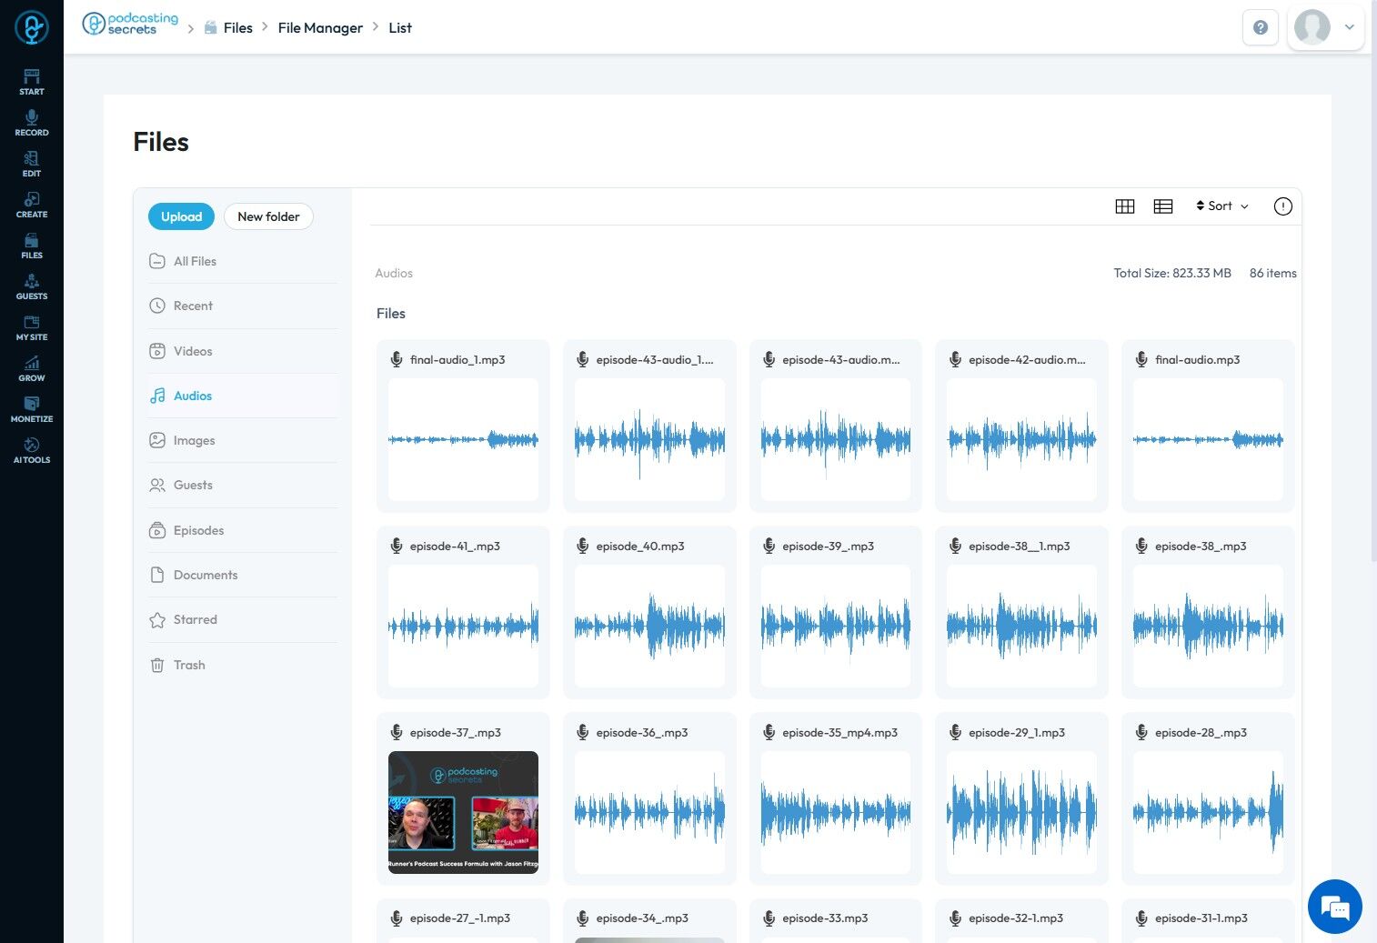The image size is (1377, 943).
Task: Click the episode-39_.mp3 file name
Action: [828, 546]
